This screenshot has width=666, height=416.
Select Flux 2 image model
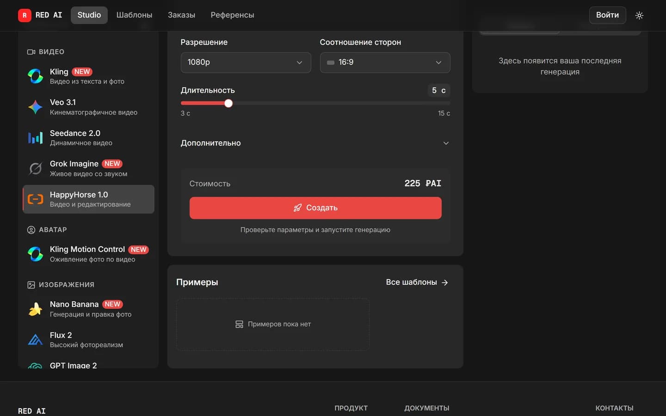click(x=88, y=340)
